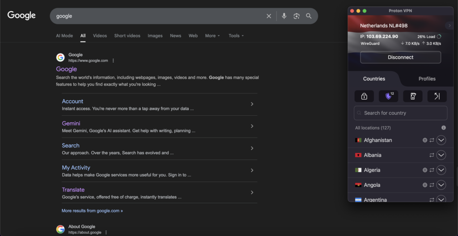Open Google Lens image search icon
Viewport: 458px width, 236px height.
297,16
